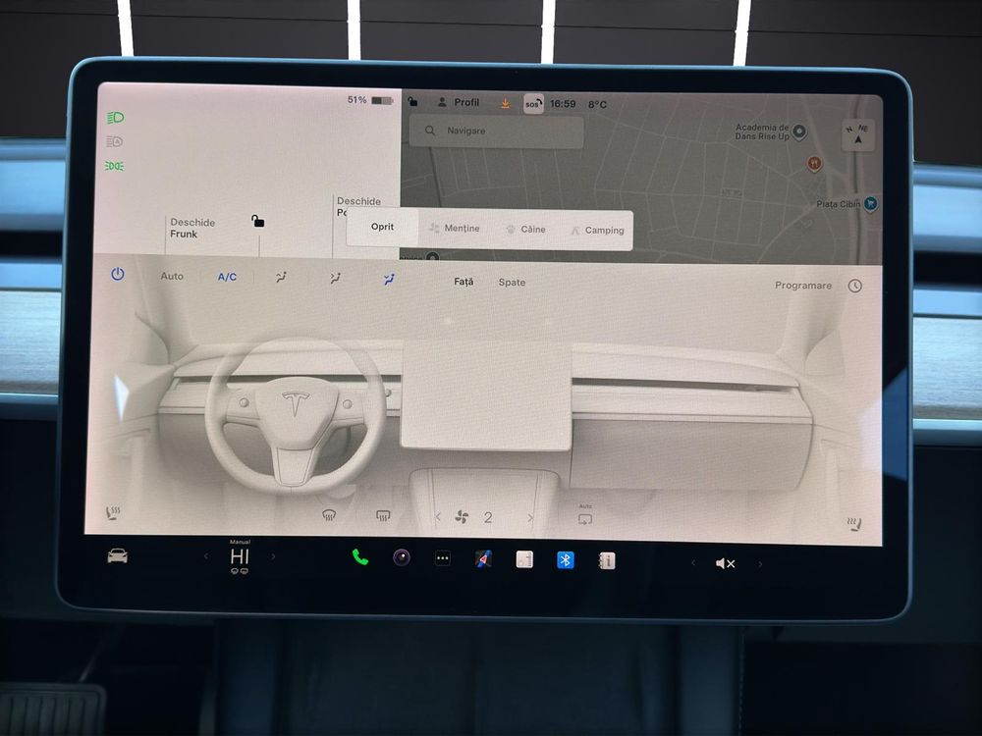Image resolution: width=982 pixels, height=736 pixels.
Task: Select the restaurant pin on map
Action: [813, 164]
